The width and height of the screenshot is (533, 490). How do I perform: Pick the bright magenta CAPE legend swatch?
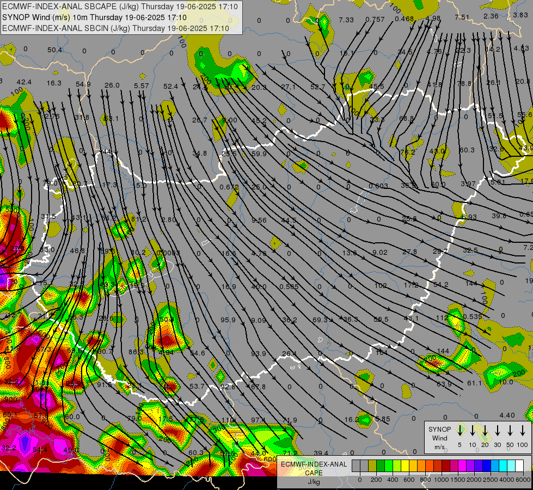tap(462, 465)
